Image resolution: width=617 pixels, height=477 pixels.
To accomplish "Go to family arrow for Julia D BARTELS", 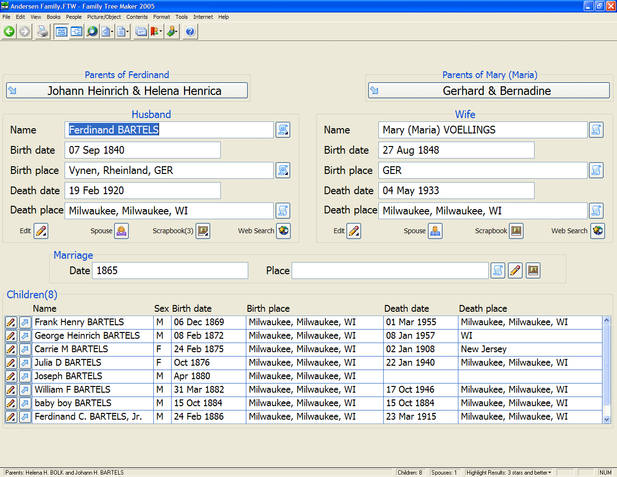I will (x=25, y=363).
